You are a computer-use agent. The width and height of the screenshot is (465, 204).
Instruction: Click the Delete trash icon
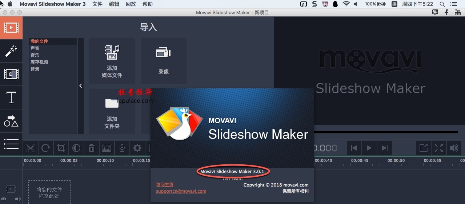(92, 148)
